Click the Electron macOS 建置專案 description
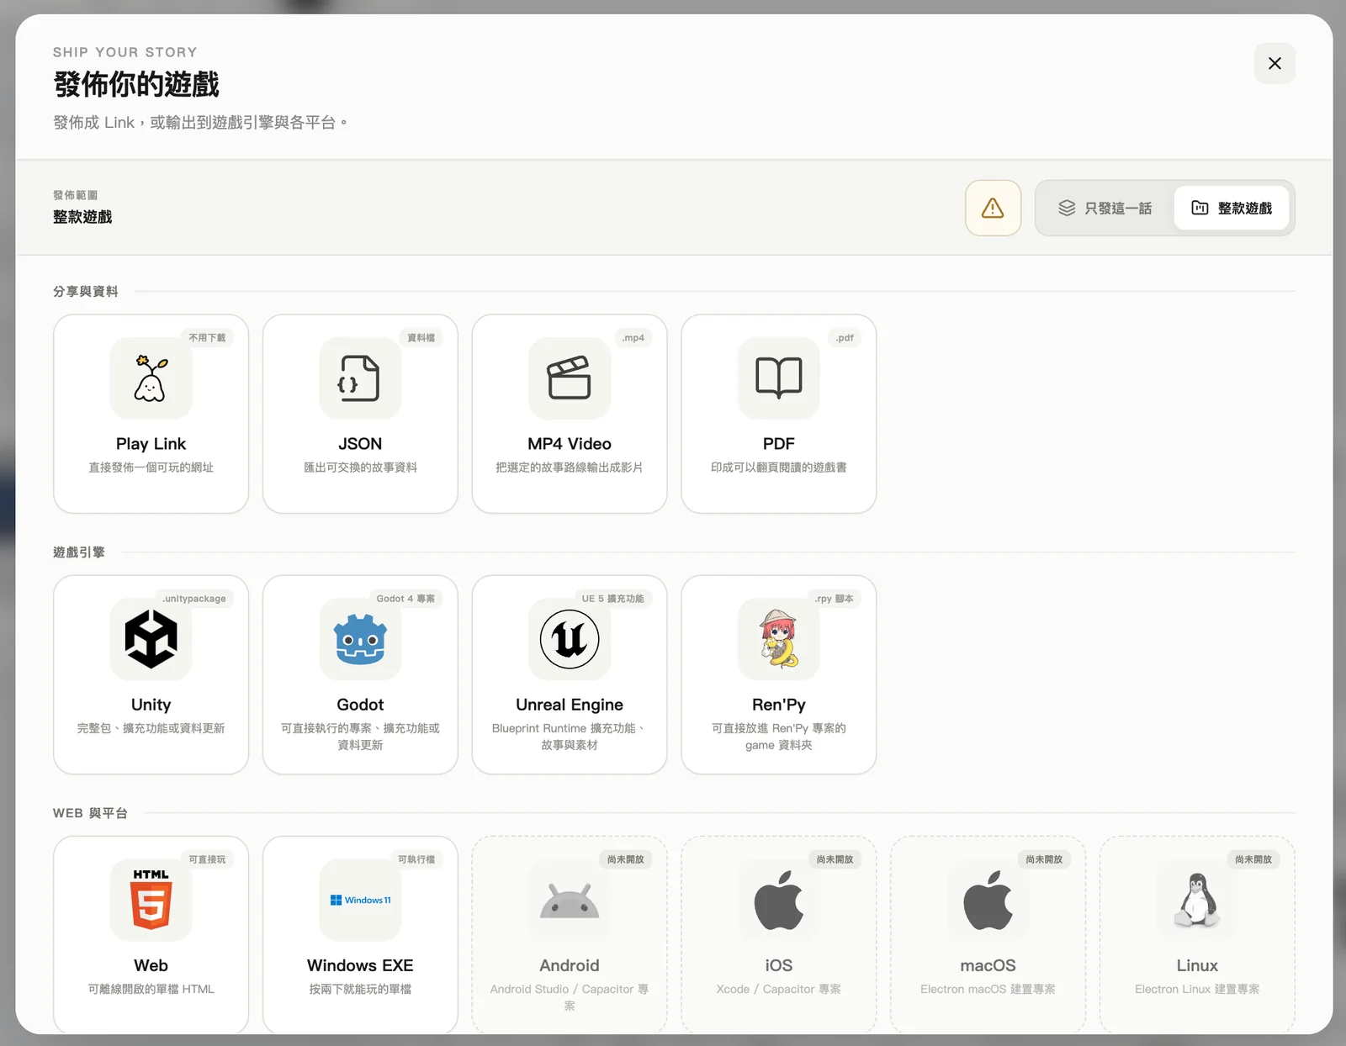Viewport: 1346px width, 1046px height. point(988,989)
